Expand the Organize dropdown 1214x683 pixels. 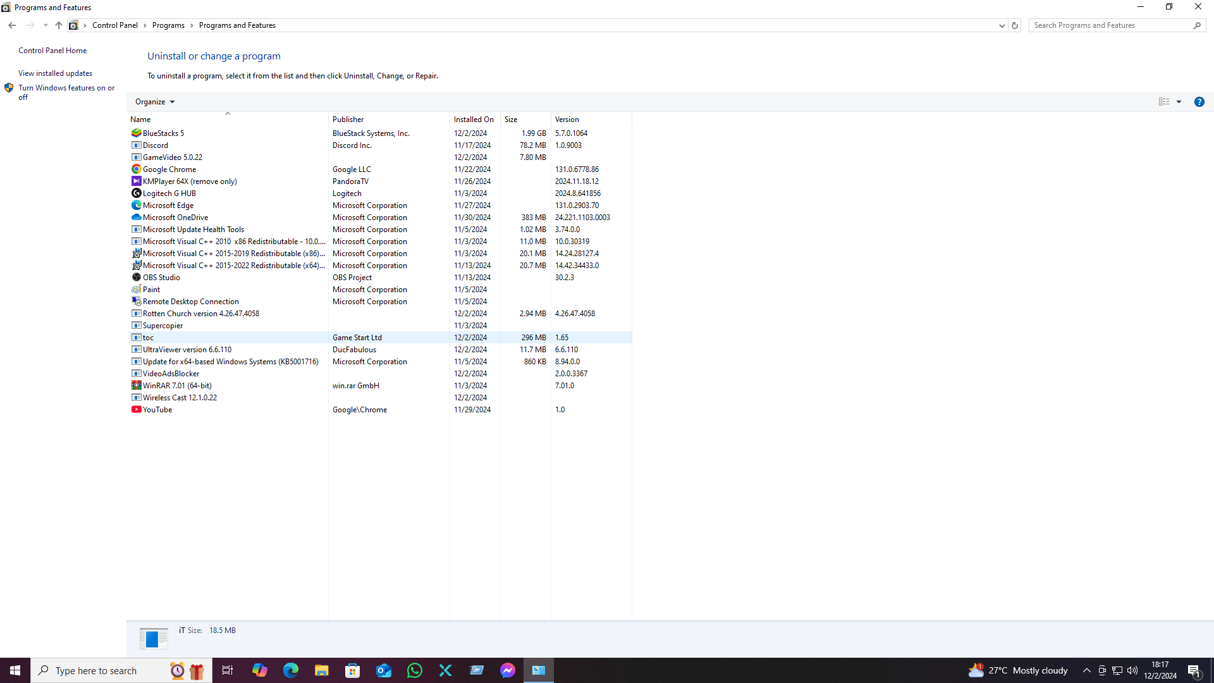(x=154, y=102)
